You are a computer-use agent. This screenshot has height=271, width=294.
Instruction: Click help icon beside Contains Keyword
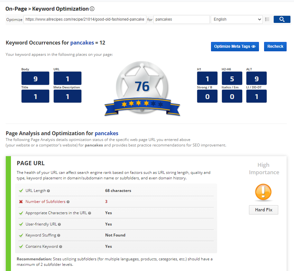[61, 246]
